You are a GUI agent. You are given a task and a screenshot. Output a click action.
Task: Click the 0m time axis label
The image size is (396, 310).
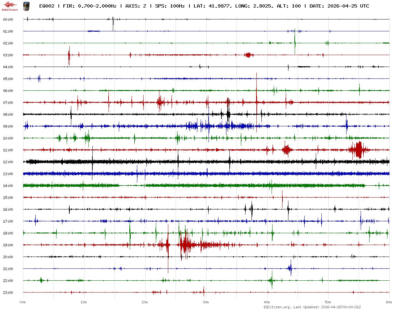(23, 302)
